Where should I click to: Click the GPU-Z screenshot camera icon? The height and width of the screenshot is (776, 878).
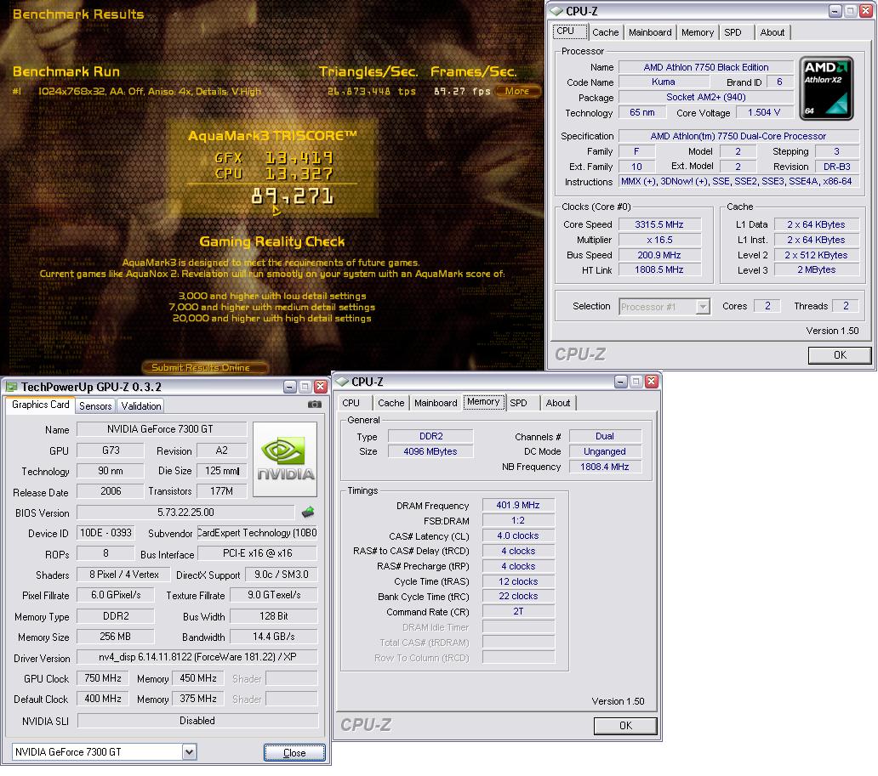pyautogui.click(x=315, y=404)
